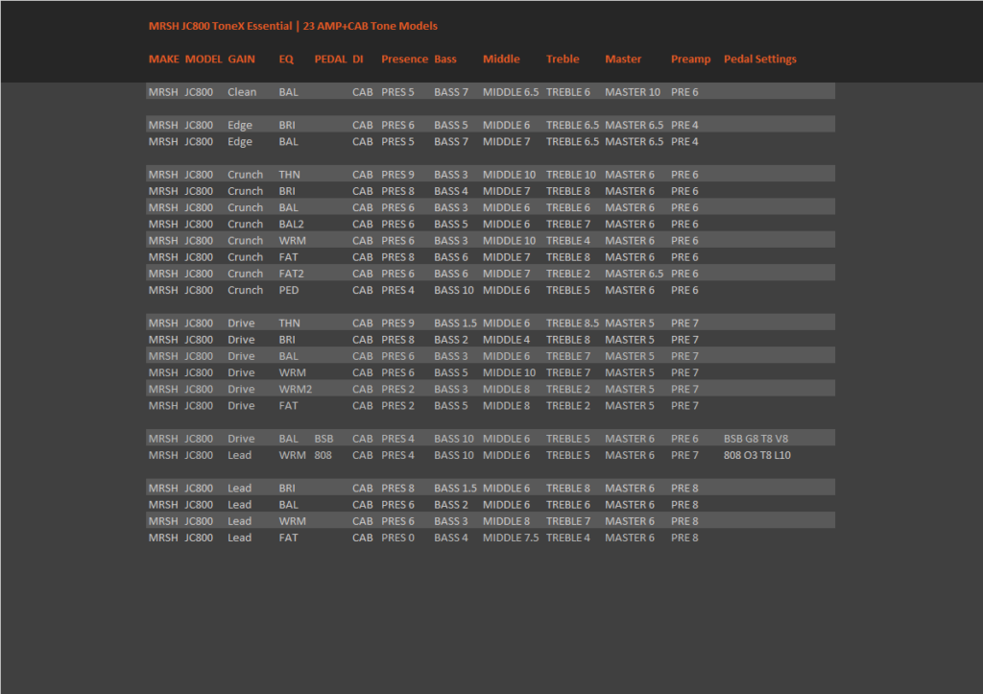Select 'MASTER 6.5' in the Crunch FAT2 row
The height and width of the screenshot is (694, 983).
coord(634,274)
